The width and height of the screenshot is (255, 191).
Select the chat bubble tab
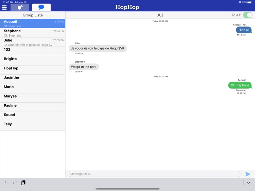41,7
